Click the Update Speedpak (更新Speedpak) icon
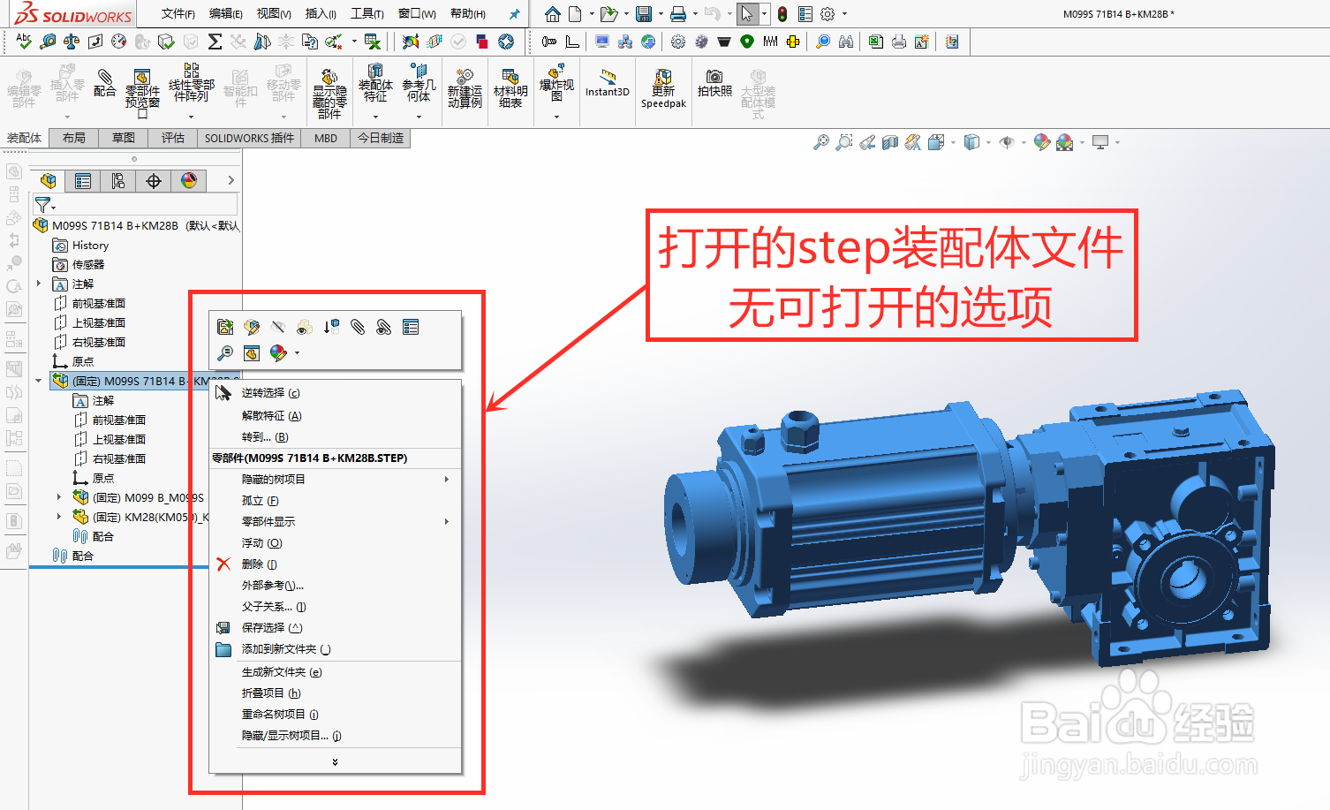Image resolution: width=1330 pixels, height=810 pixels. tap(663, 86)
